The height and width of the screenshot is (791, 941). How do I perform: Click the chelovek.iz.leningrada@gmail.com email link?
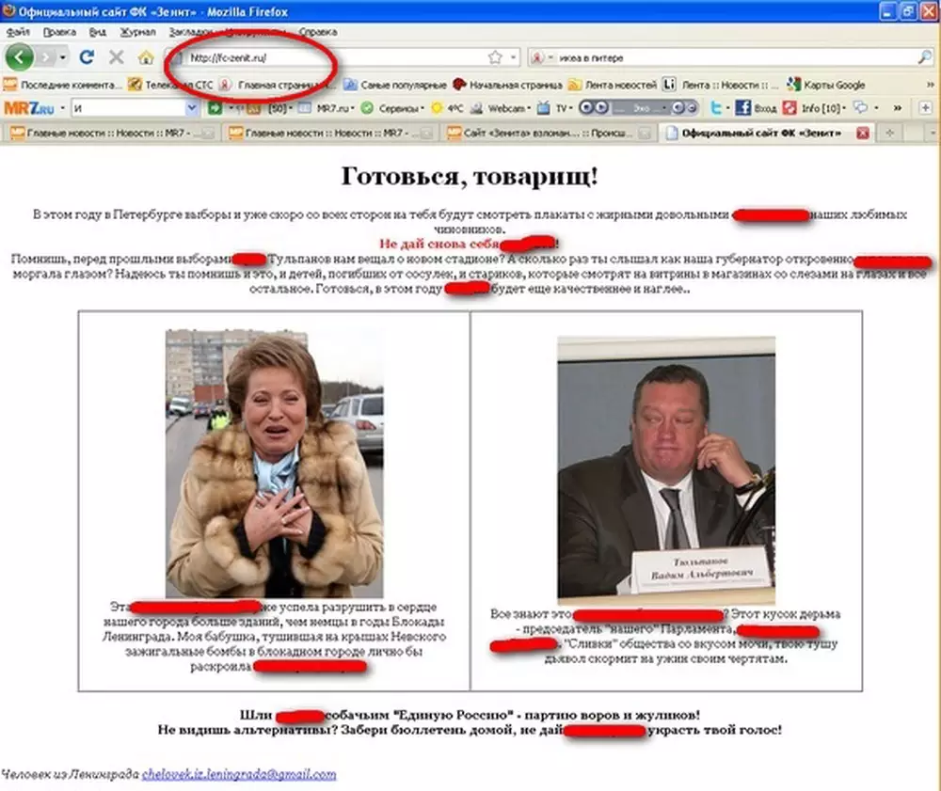tap(239, 774)
